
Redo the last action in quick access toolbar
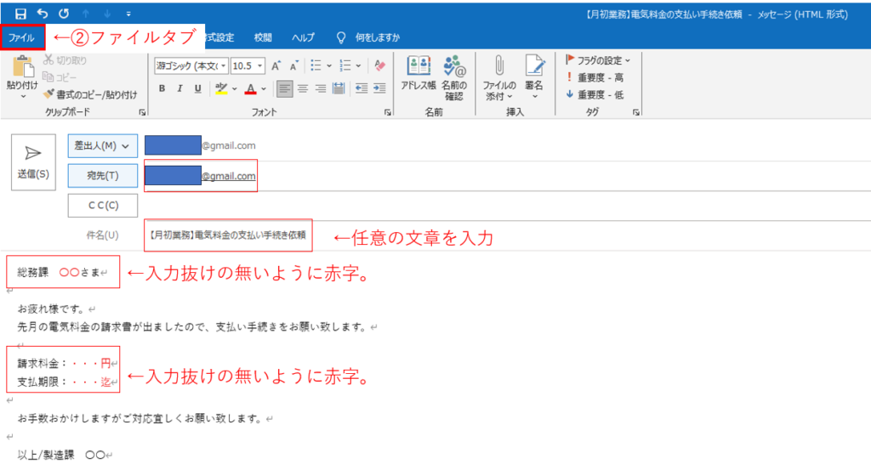(64, 14)
